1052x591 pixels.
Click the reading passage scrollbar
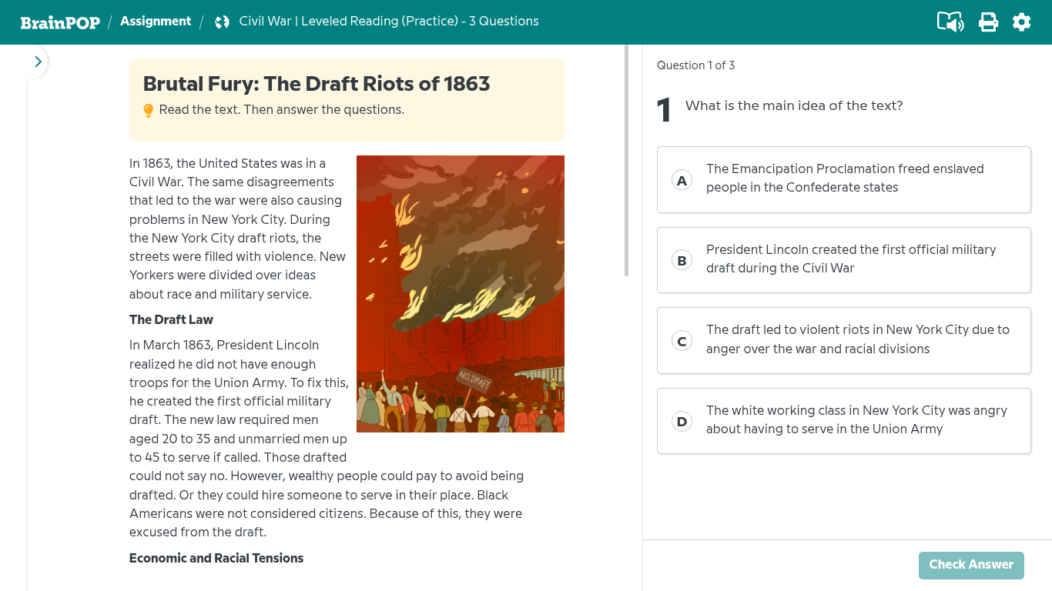tap(626, 160)
